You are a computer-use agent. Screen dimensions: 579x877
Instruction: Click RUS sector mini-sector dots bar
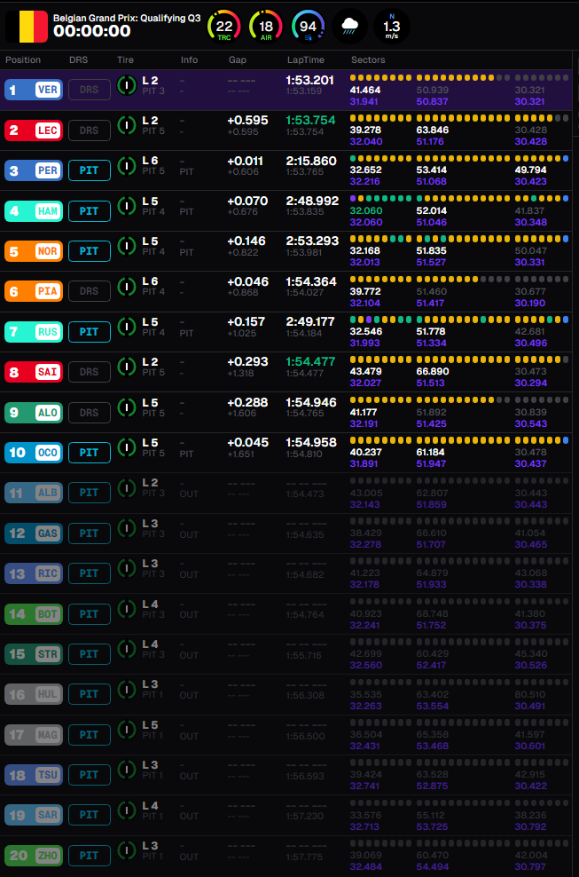coord(459,320)
